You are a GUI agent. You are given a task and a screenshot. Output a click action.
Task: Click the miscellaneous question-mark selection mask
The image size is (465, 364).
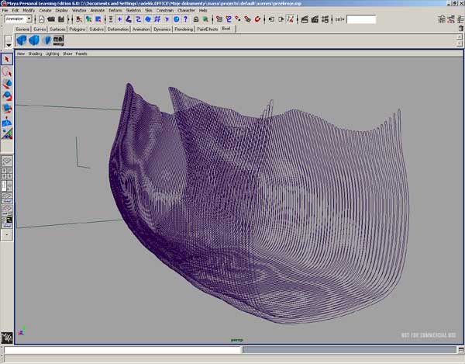click(186, 19)
